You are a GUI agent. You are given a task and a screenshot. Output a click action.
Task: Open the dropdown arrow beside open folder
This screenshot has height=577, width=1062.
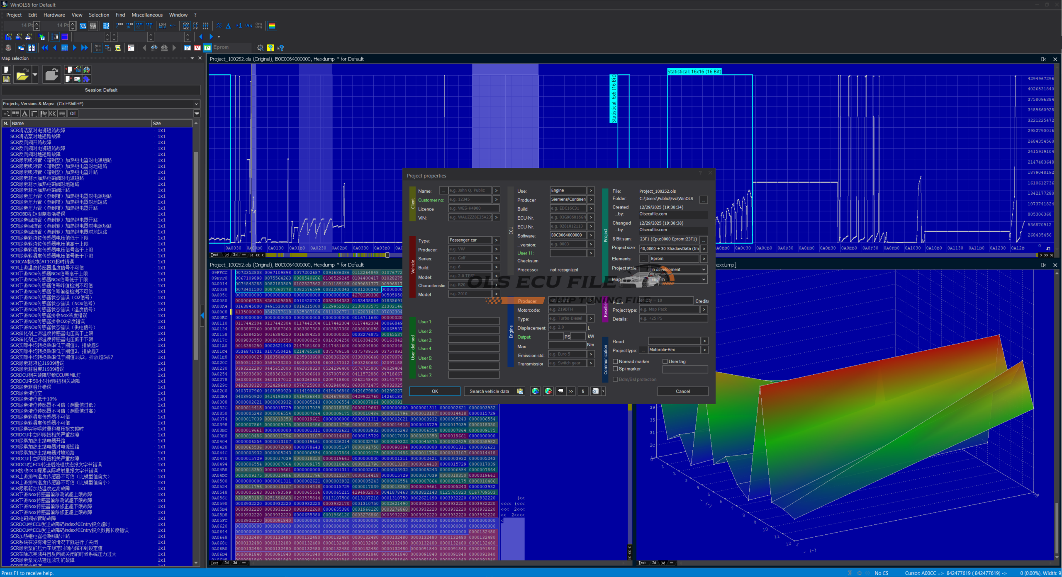(35, 75)
